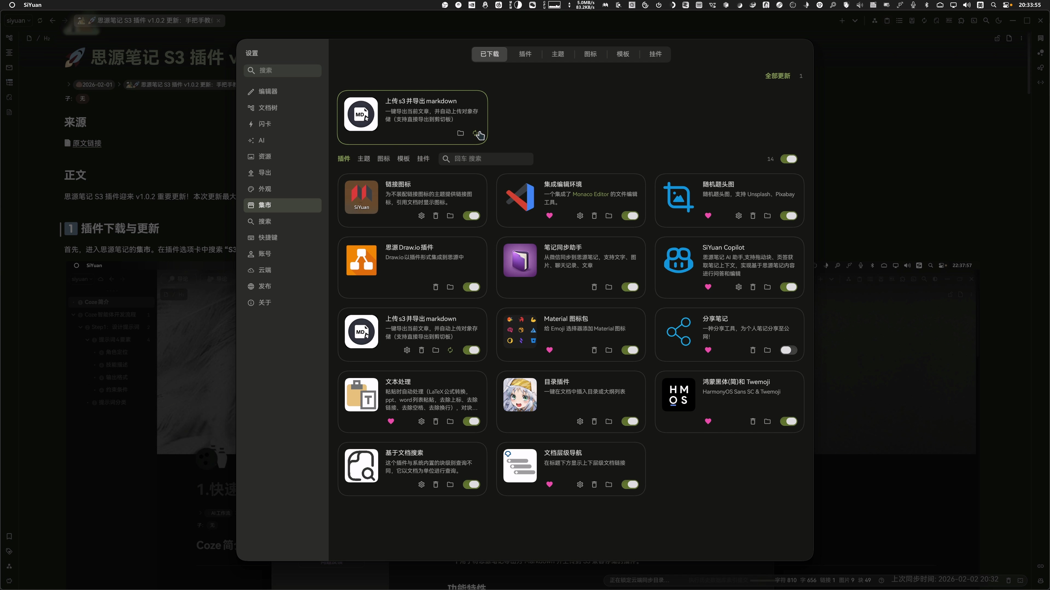This screenshot has width=1050, height=590.
Task: Select 外观 in settings sidebar
Action: [x=264, y=189]
